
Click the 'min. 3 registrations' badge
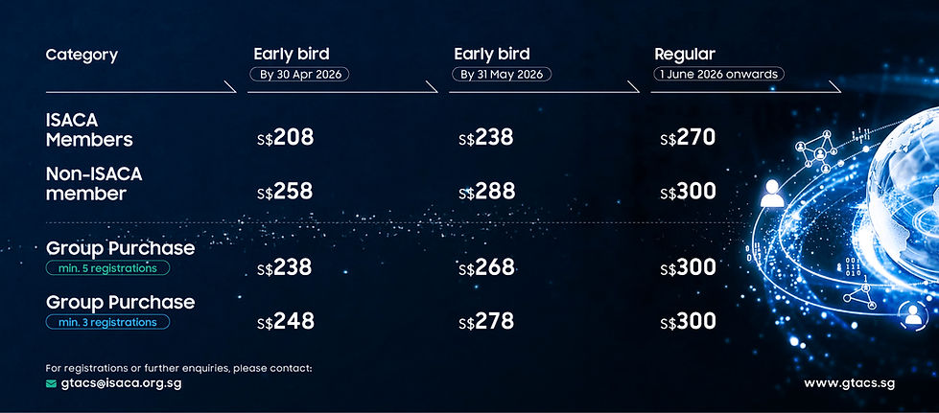tap(107, 322)
